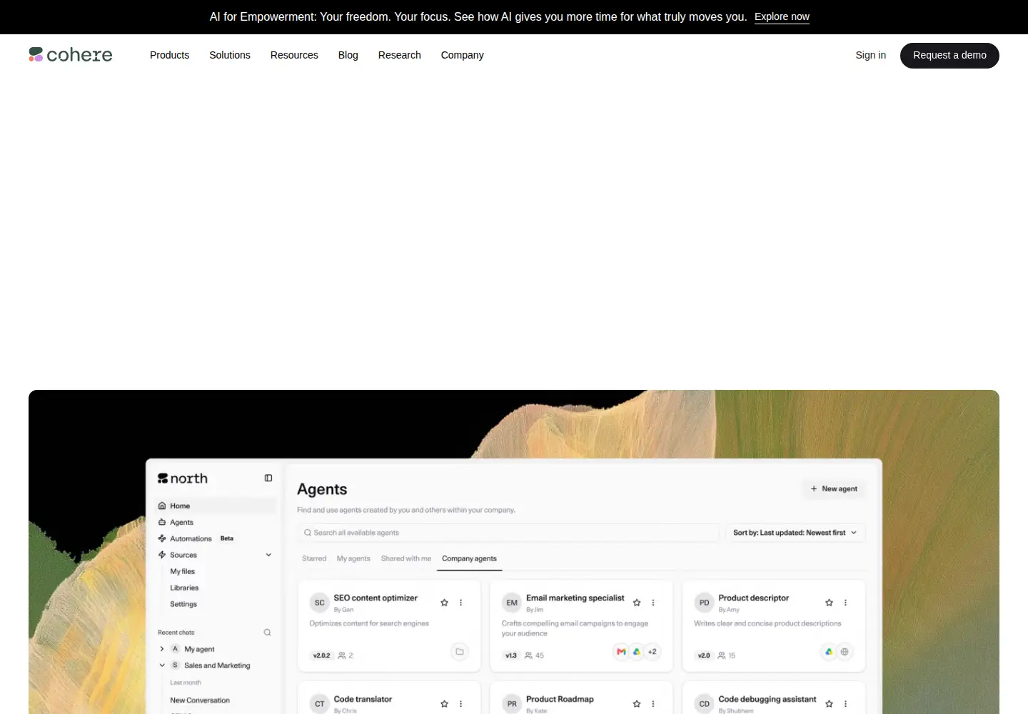1028x714 pixels.
Task: Collapse the North sidebar panel icon
Action: [x=268, y=478]
